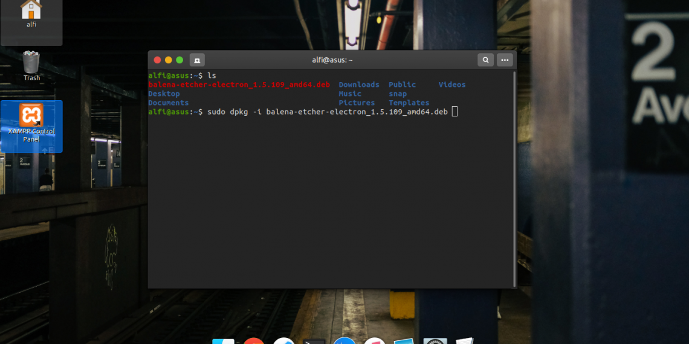This screenshot has width=689, height=344.
Task: Click the new tab button in terminal header
Action: click(x=197, y=60)
